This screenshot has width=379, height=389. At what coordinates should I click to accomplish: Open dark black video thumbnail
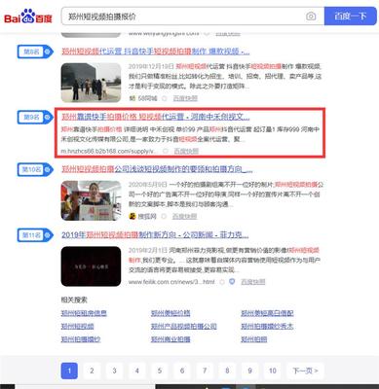pos(91,266)
